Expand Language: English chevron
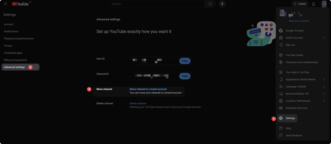This screenshot has height=144, width=331. 324,87
